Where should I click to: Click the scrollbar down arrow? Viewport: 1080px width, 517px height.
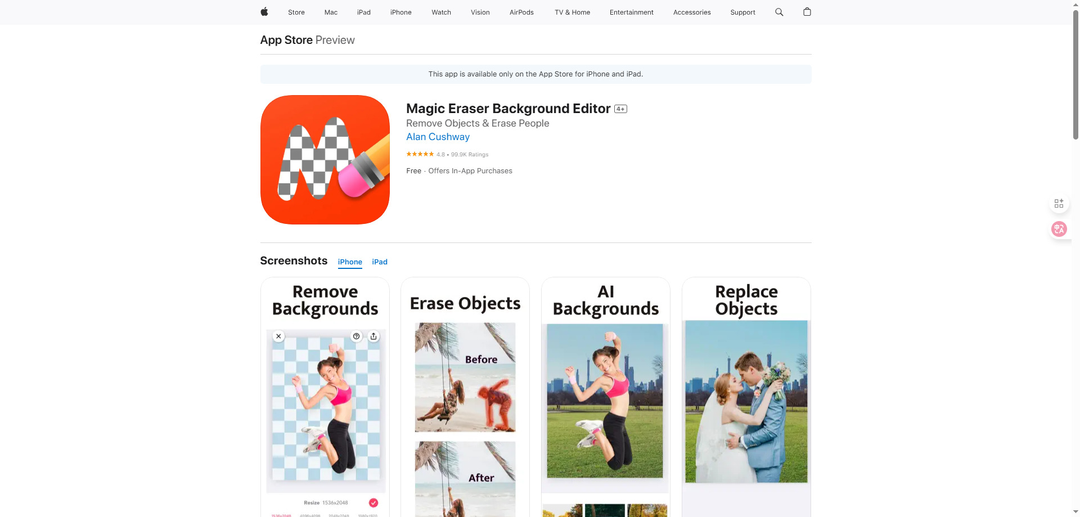click(x=1075, y=512)
